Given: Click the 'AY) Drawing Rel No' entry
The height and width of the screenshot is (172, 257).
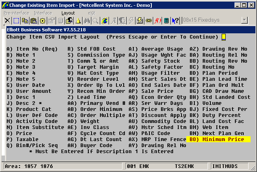Looking at the screenshot, I should click(x=157, y=145).
